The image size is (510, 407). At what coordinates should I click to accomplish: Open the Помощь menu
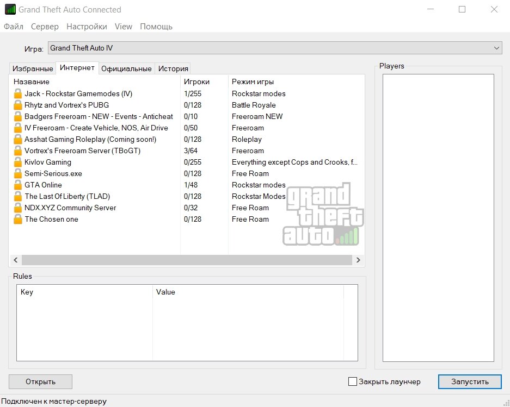coord(156,27)
